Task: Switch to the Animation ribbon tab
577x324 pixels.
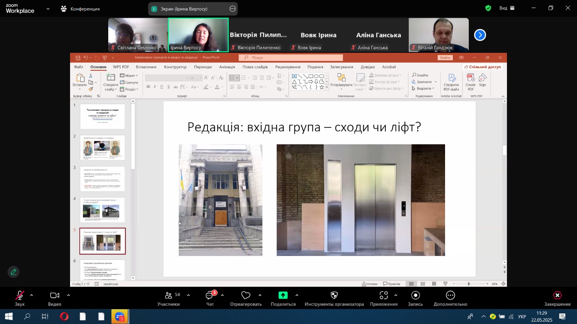Action: point(227,67)
